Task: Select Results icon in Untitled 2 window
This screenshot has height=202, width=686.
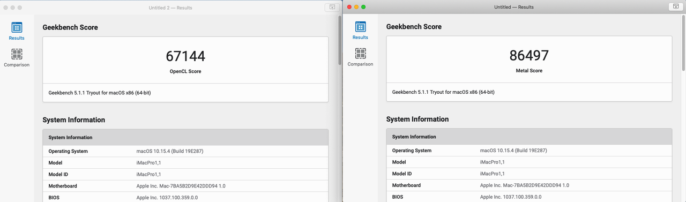Action: click(x=17, y=27)
